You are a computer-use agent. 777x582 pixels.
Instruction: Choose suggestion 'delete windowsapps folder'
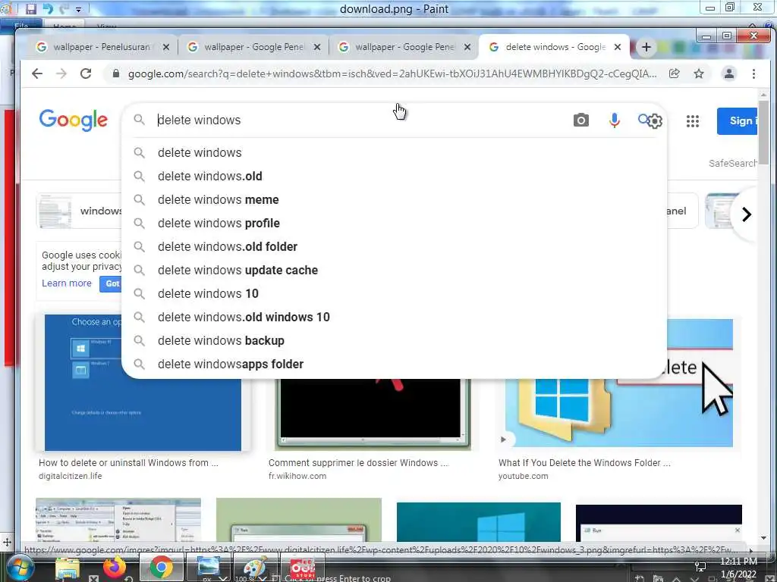coord(394,365)
